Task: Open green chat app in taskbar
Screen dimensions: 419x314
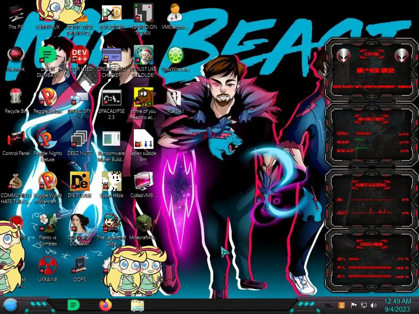Action: (x=74, y=305)
